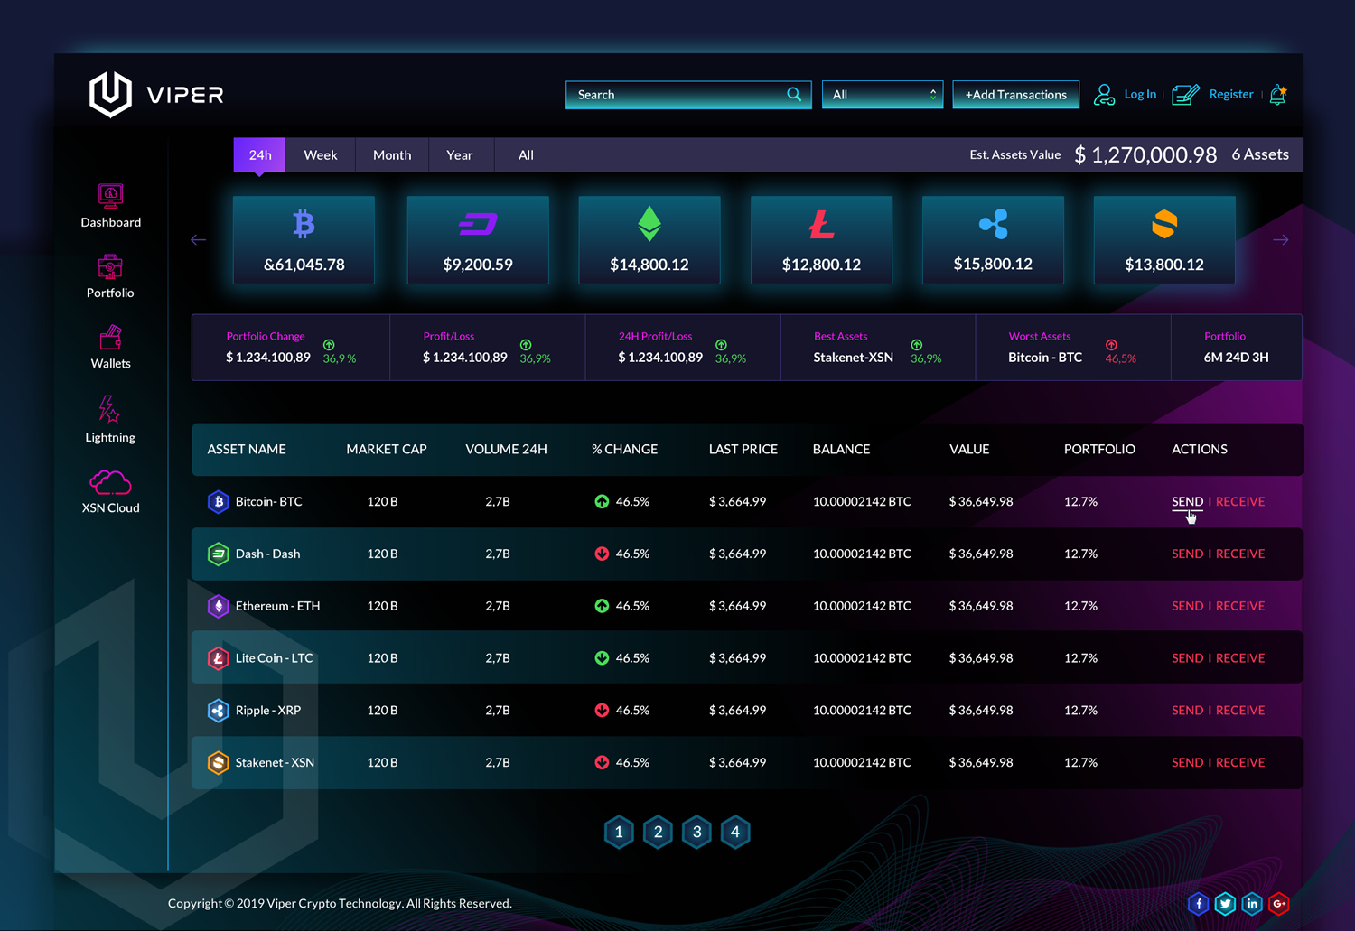Screen dimensions: 1355x931
Task: Click the Bitcoin row coin icon
Action: [x=218, y=501]
